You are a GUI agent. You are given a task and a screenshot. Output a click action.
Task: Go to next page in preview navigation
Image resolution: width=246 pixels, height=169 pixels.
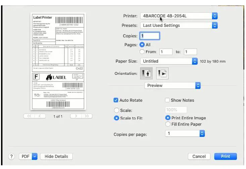[x=76, y=116]
